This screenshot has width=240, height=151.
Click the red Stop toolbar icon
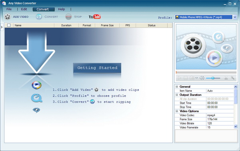pos(68,17)
